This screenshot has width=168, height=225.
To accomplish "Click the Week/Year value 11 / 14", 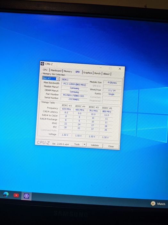I will 112,90.
